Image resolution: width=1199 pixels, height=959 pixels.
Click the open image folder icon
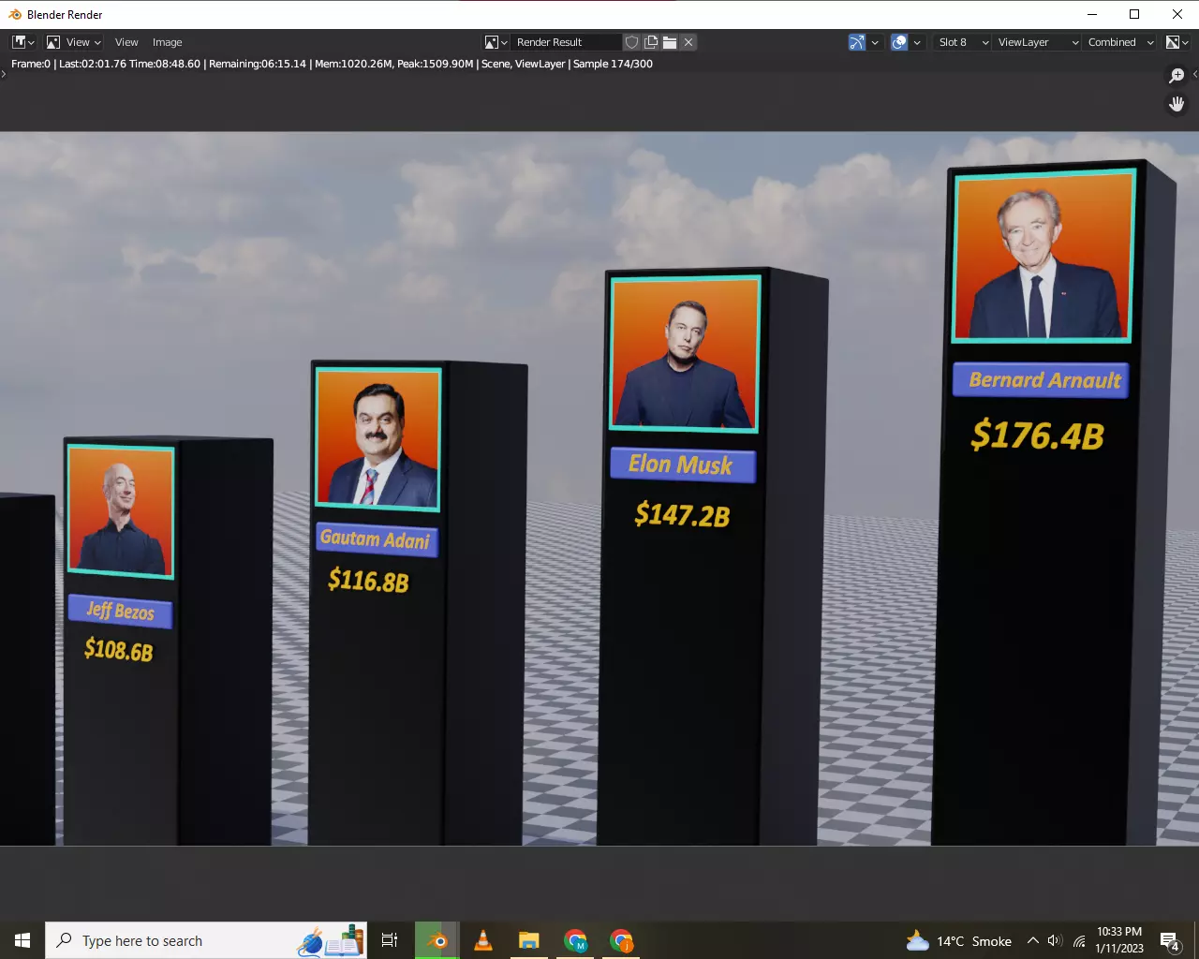670,42
